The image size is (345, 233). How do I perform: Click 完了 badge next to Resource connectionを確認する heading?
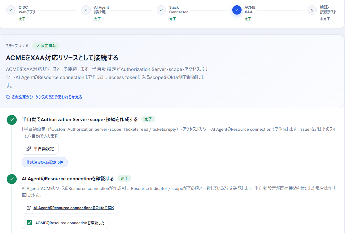click(124, 178)
